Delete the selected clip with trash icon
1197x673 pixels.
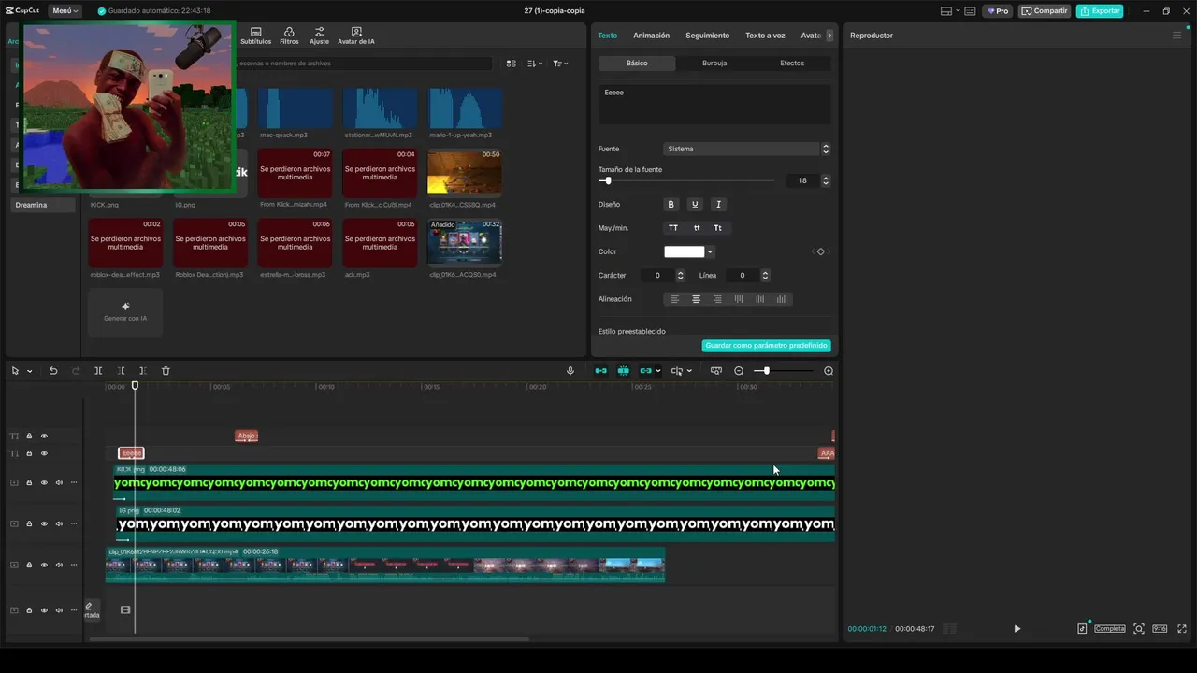166,371
